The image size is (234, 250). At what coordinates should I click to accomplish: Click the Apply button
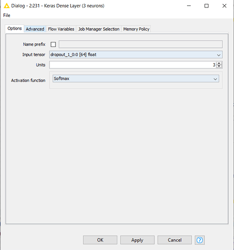click(137, 240)
